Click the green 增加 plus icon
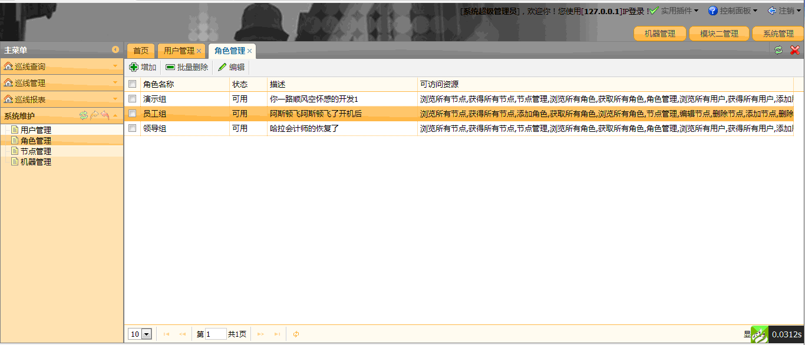805x345 pixels. point(134,67)
